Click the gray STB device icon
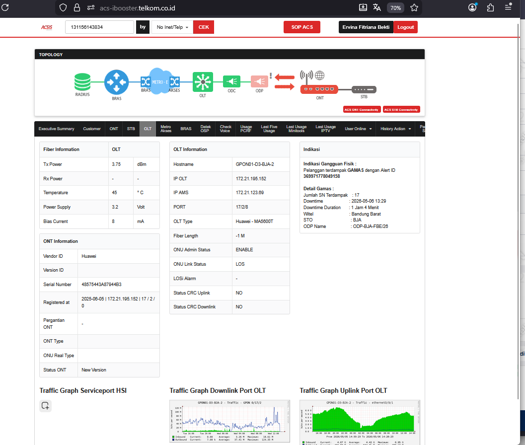Viewport: 525px width, 445px height. pos(364,89)
